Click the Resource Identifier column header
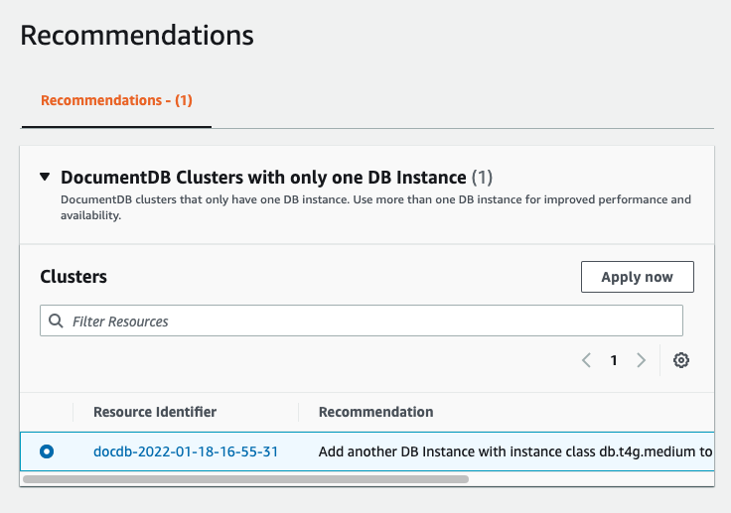The height and width of the screenshot is (513, 731). pos(155,412)
